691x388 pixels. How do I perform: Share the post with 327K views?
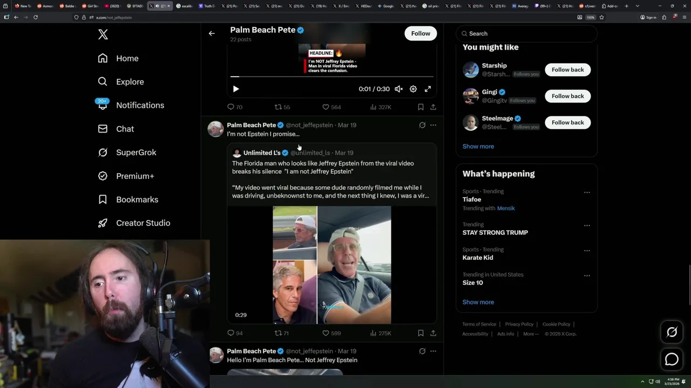[433, 107]
